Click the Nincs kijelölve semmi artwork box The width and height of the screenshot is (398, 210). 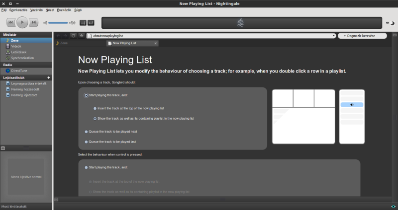coord(26,177)
